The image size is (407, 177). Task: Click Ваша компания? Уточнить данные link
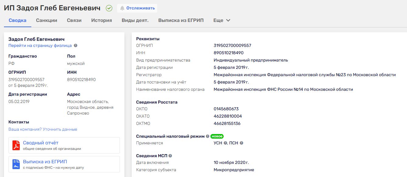[43, 129]
